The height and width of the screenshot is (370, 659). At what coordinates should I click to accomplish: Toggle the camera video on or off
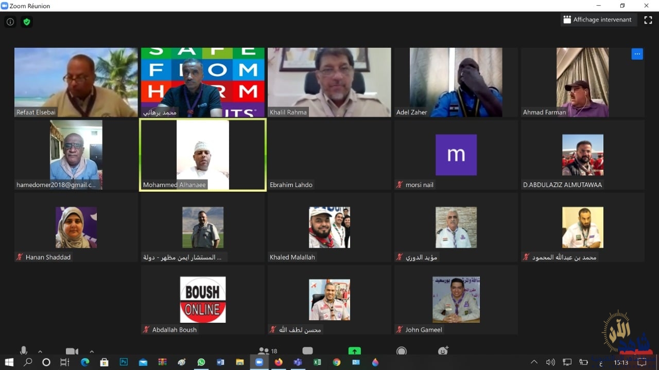click(x=72, y=351)
